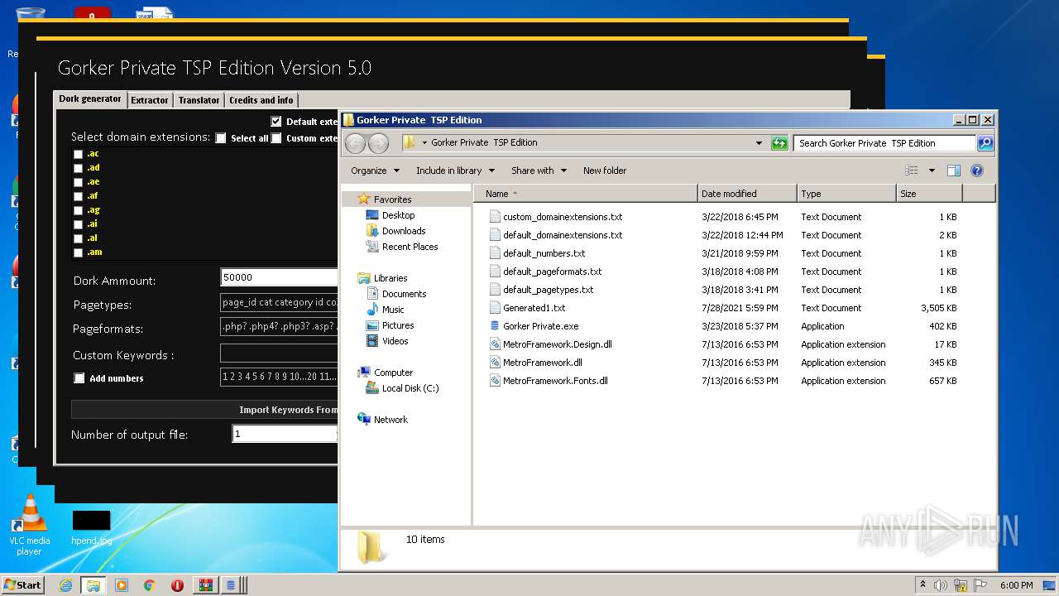
Task: Click the volume speaker icon in tray
Action: 941,585
